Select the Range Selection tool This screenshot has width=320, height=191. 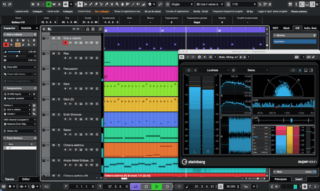tap(85, 4)
